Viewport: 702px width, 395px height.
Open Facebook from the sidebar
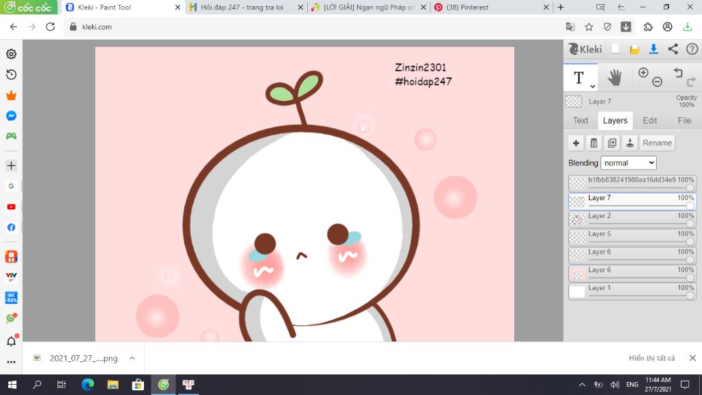(x=11, y=228)
